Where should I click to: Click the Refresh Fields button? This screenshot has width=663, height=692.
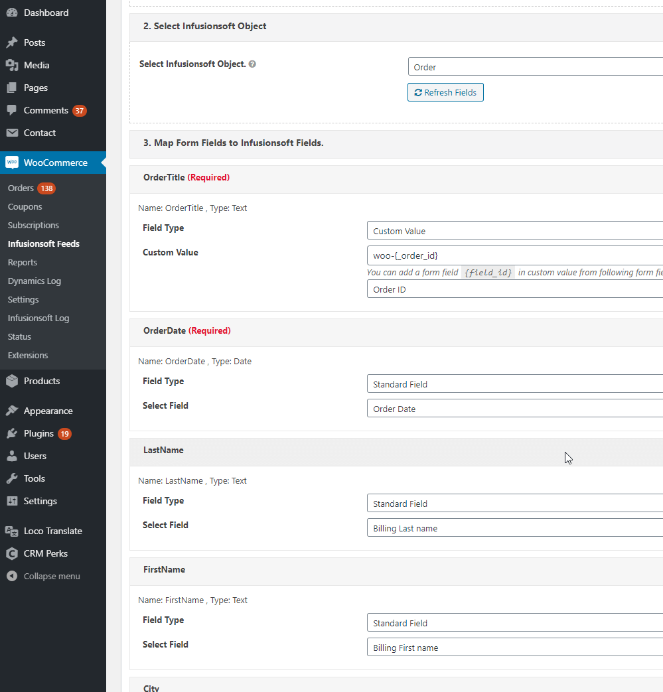pos(445,92)
